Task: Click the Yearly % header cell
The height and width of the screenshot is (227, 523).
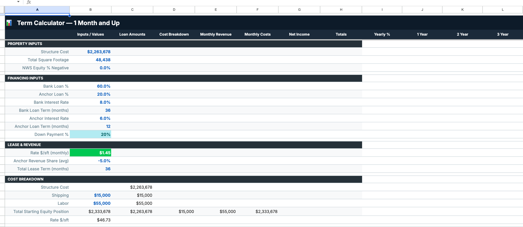Action: point(382,34)
